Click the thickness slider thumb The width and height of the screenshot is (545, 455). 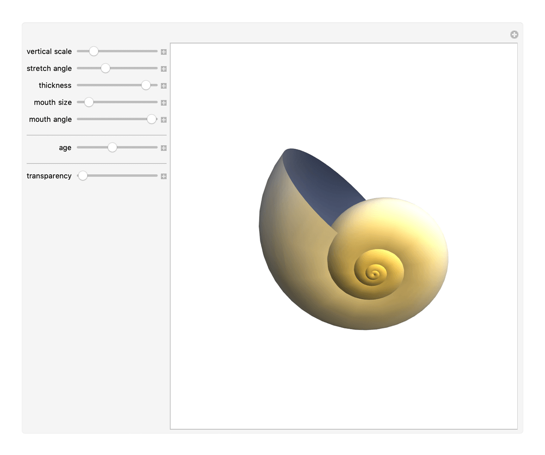(146, 85)
